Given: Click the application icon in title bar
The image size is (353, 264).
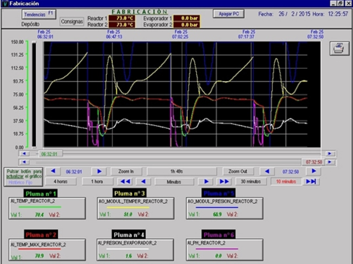Looking at the screenshot, I should coord(4,3).
